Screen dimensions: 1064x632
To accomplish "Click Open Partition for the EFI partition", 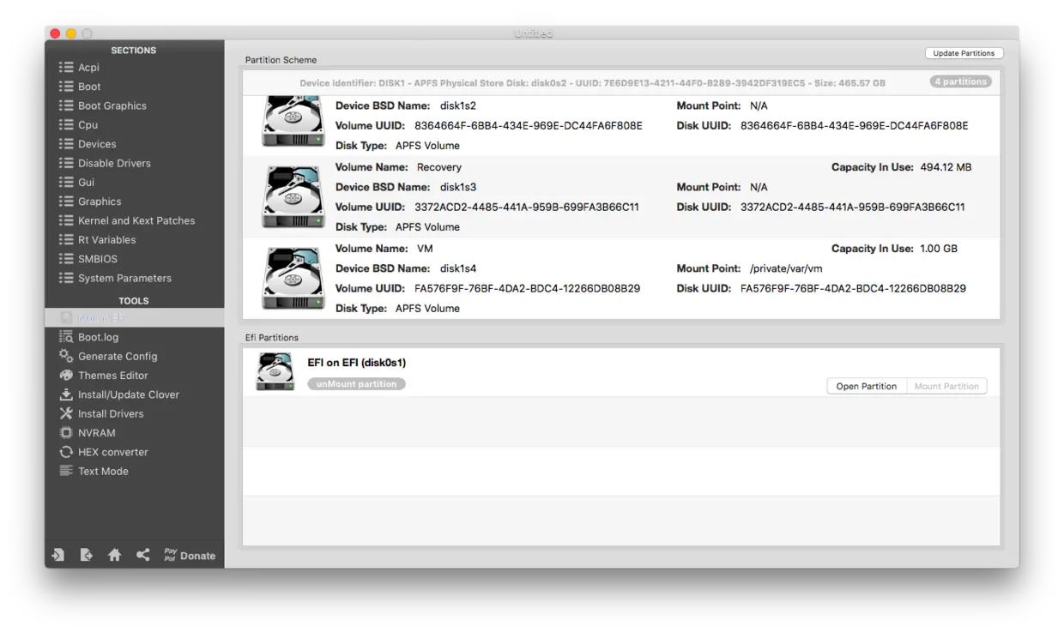I will pyautogui.click(x=866, y=386).
